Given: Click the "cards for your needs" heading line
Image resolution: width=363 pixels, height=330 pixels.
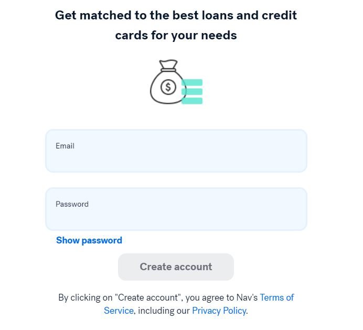Looking at the screenshot, I should click(176, 35).
